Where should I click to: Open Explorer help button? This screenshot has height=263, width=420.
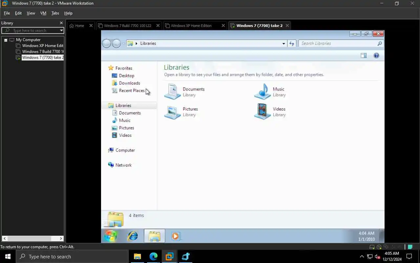[x=376, y=56]
